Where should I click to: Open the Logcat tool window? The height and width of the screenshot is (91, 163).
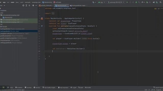(73, 87)
